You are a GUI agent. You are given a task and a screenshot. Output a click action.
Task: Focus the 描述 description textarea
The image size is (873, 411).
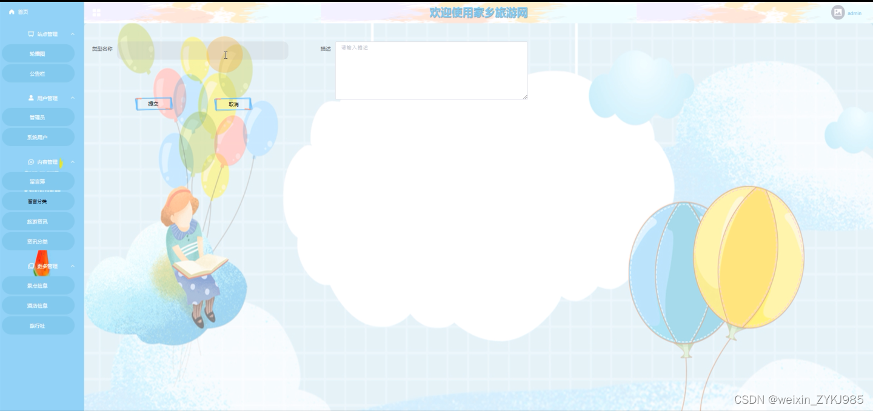point(432,70)
